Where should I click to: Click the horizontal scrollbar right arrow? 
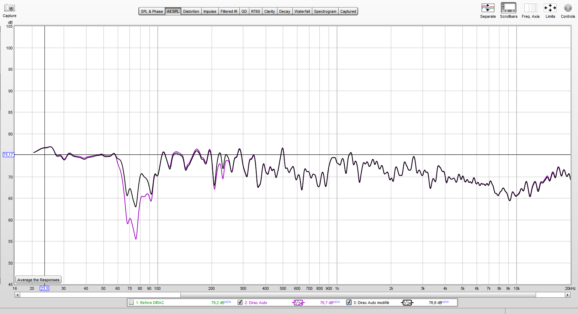[568, 295]
